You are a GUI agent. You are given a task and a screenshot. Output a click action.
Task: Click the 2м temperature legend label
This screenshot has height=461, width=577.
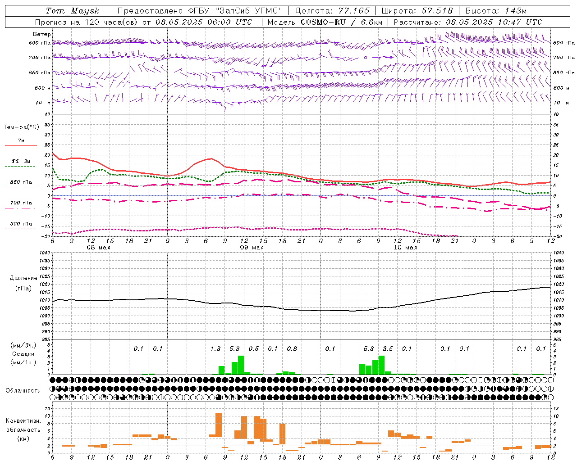21,140
